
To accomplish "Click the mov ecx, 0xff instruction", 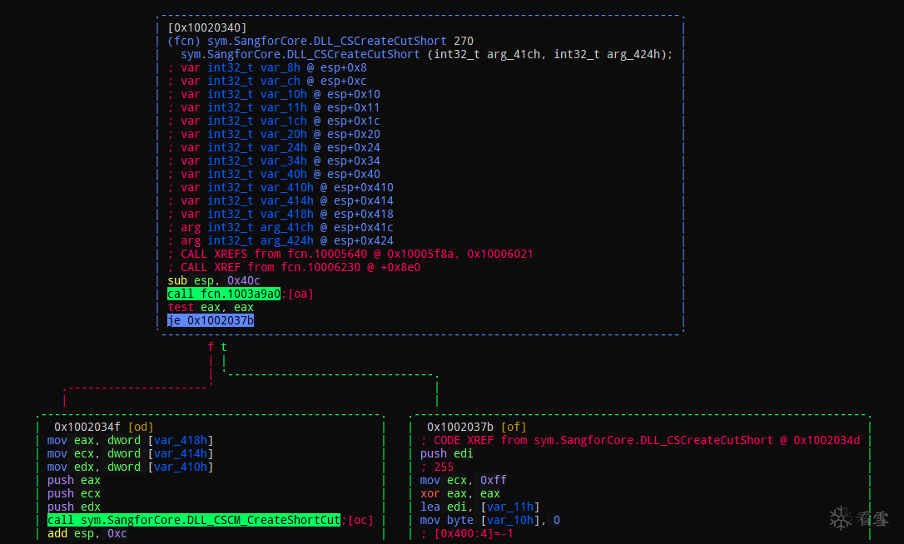I will point(464,480).
